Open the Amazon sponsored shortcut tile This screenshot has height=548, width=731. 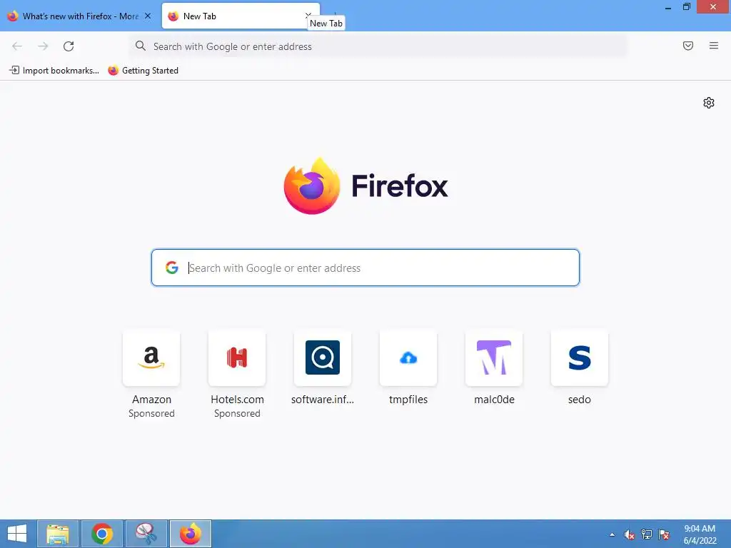tap(151, 358)
